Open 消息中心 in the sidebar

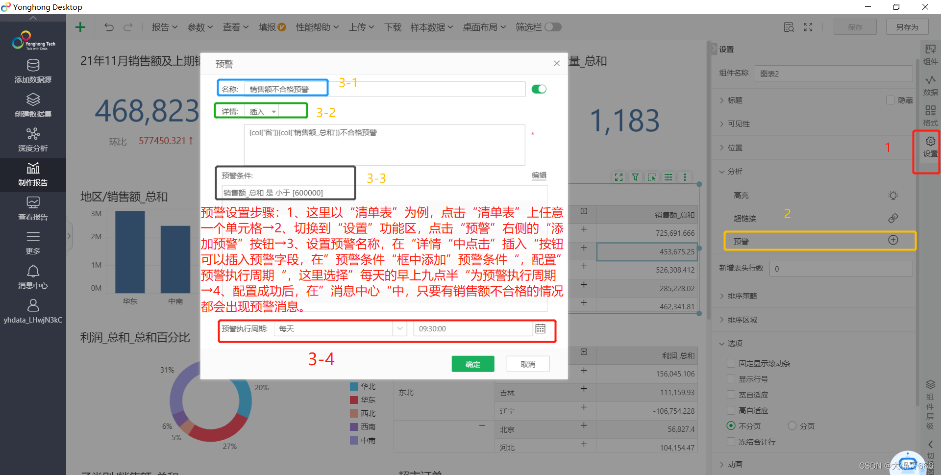33,277
